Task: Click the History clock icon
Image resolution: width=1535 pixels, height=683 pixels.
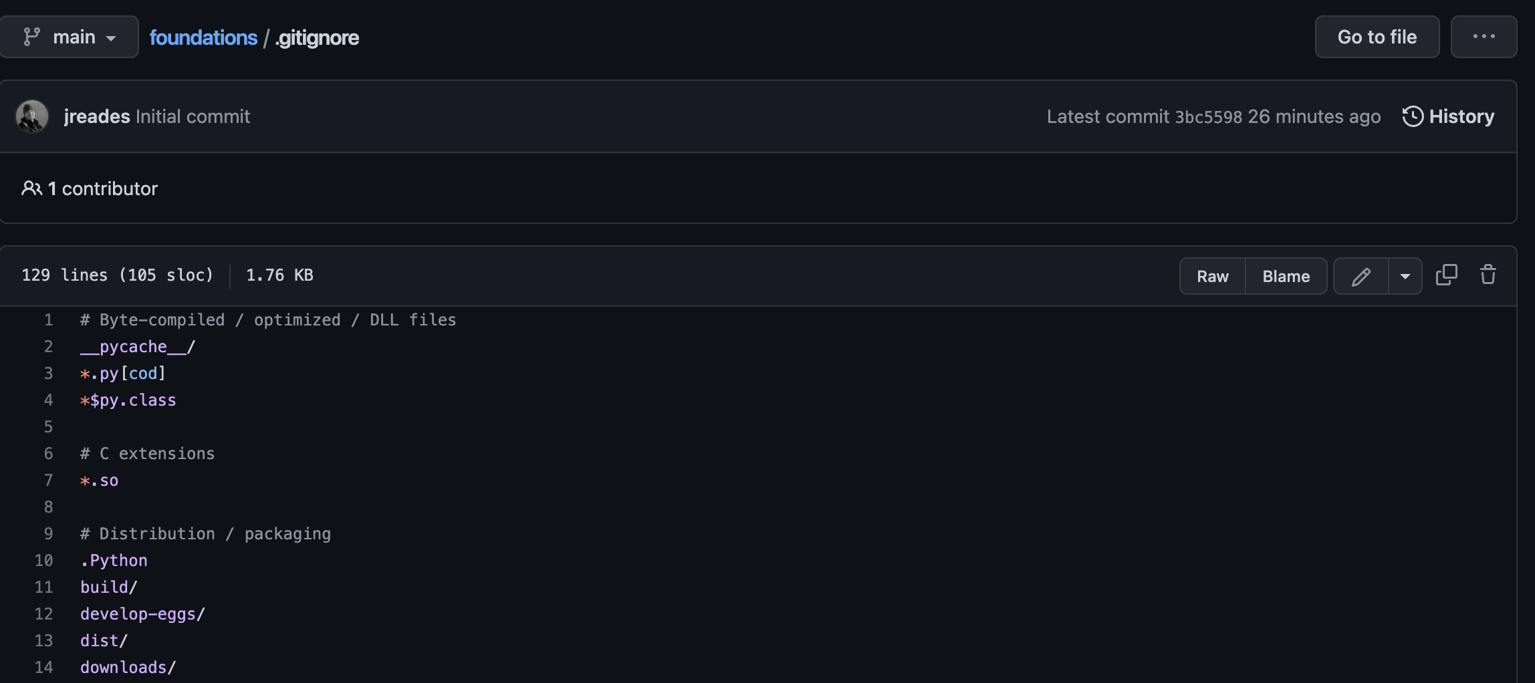Action: coord(1412,116)
